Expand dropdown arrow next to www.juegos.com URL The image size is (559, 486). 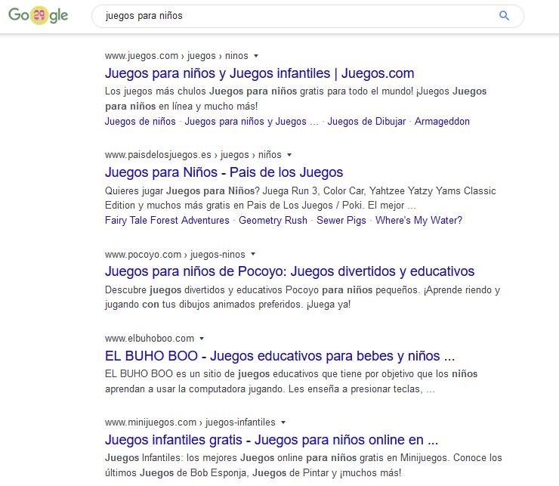point(255,56)
